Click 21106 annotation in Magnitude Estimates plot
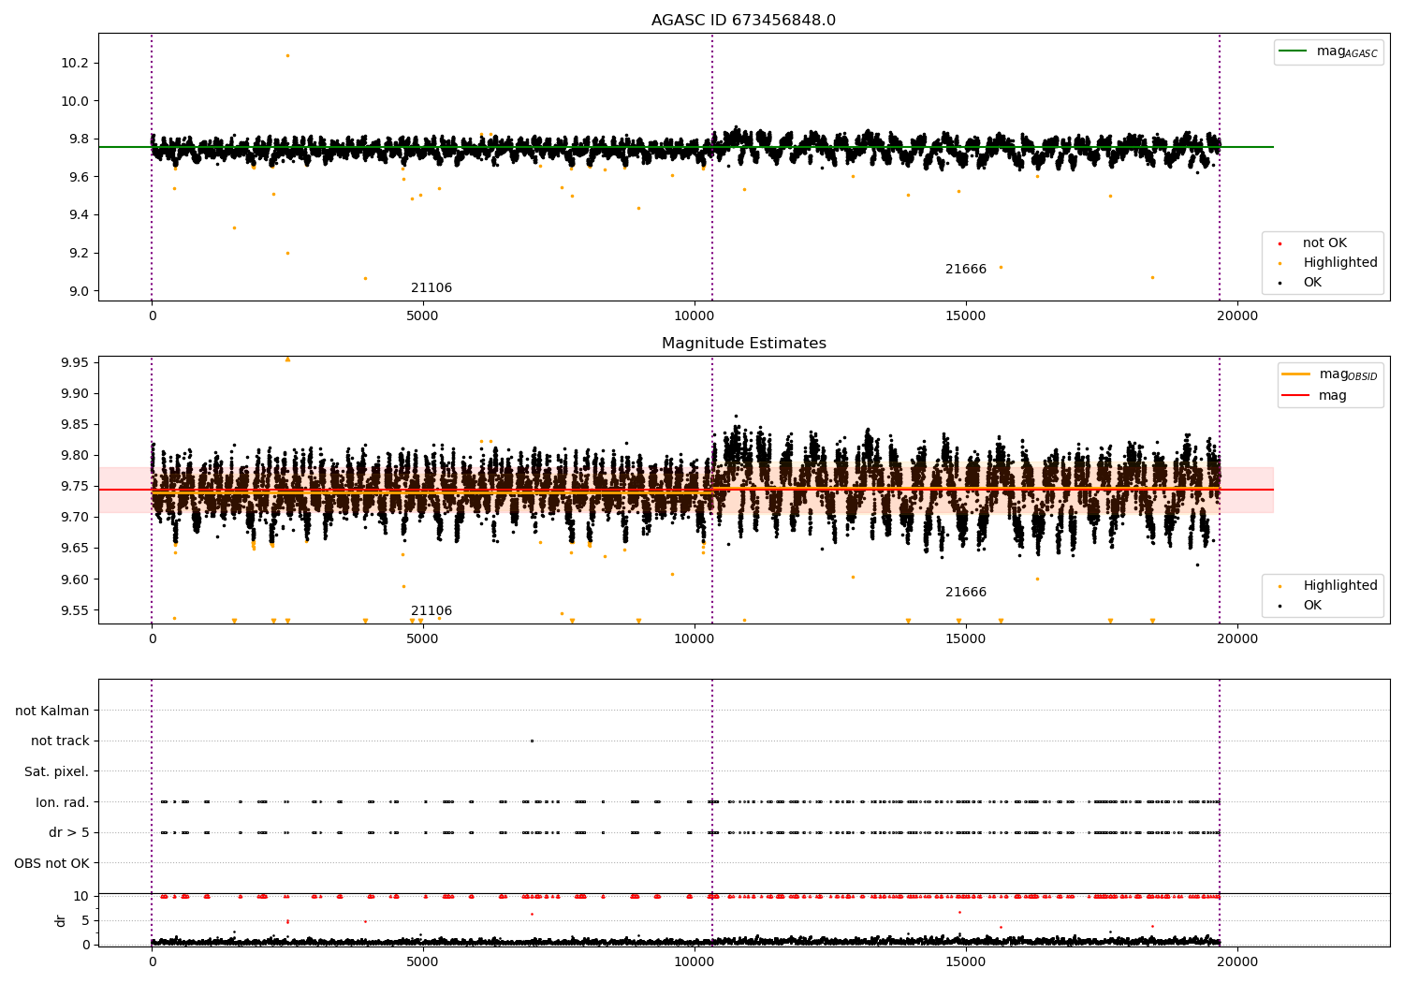 coord(431,611)
